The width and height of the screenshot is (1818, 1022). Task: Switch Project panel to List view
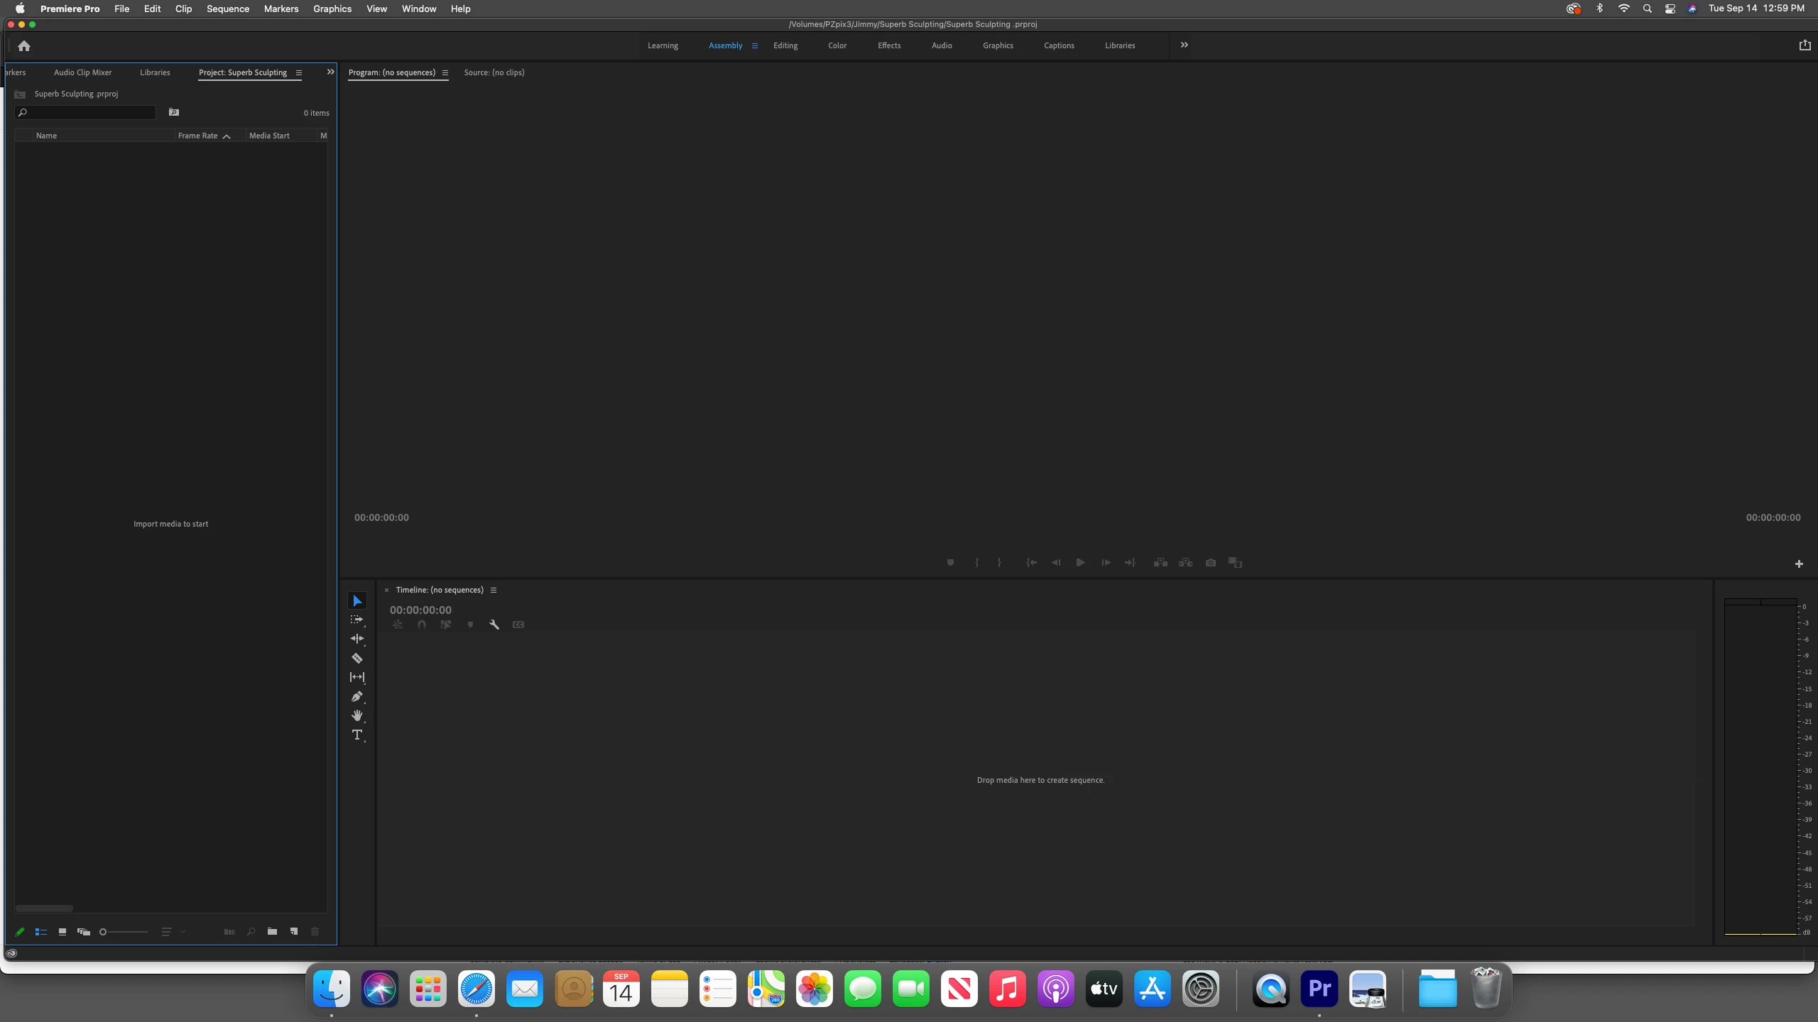point(41,932)
